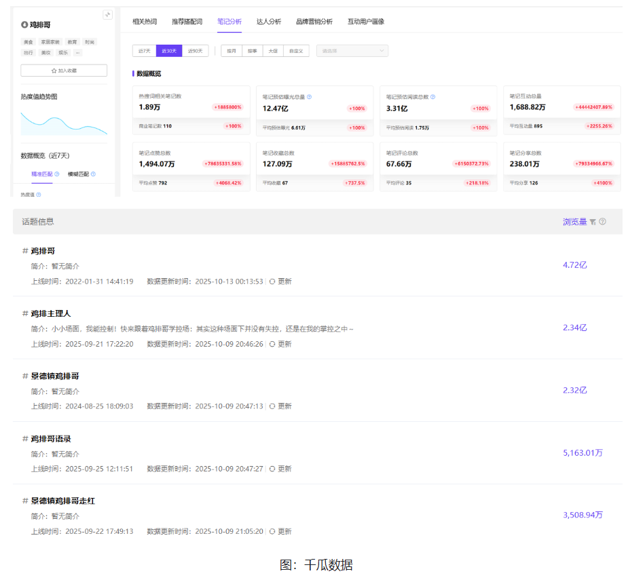
Task: Click the 热度值趋势图 trend chart
Action: coord(64,122)
